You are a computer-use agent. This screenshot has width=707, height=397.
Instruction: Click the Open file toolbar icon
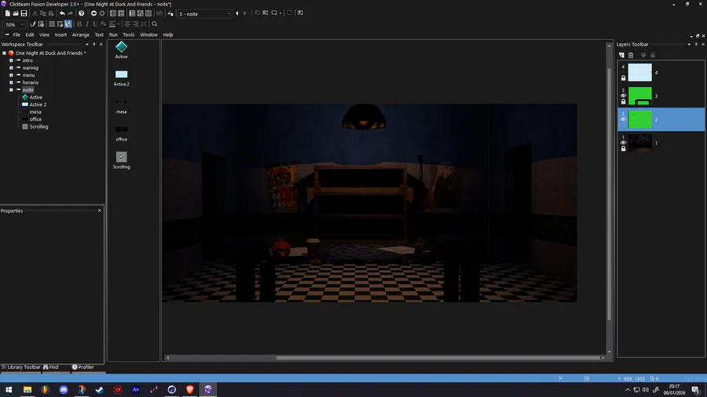pos(16,13)
